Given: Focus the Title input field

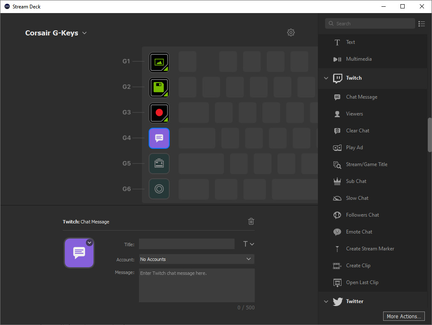Looking at the screenshot, I should (x=187, y=244).
